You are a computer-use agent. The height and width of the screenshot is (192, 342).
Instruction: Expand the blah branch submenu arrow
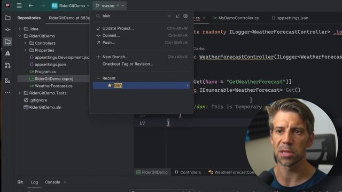[x=187, y=85]
